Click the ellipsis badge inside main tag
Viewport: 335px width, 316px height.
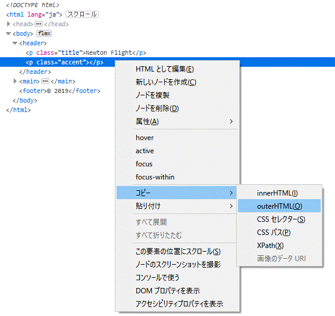(45, 81)
